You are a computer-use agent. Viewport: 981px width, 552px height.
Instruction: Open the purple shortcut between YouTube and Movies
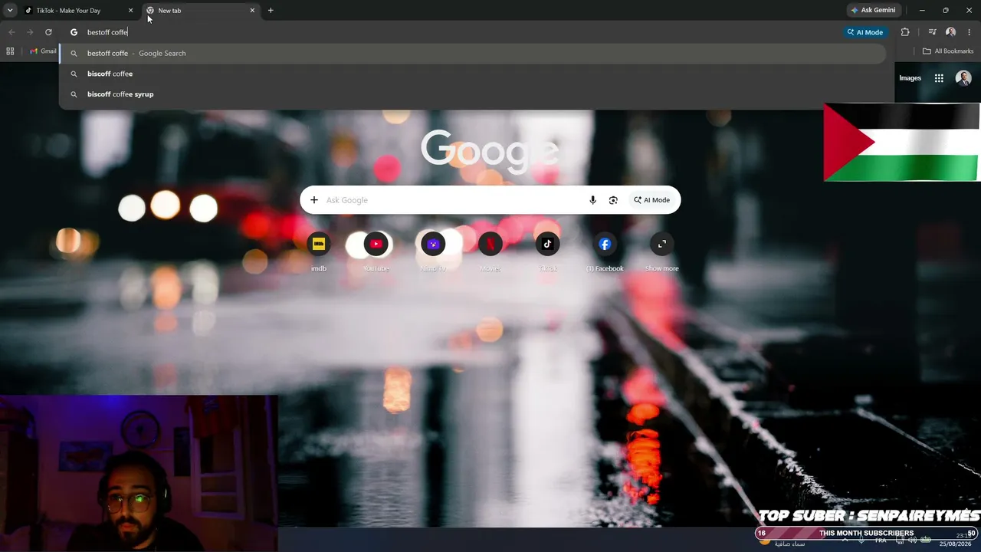pos(433,251)
